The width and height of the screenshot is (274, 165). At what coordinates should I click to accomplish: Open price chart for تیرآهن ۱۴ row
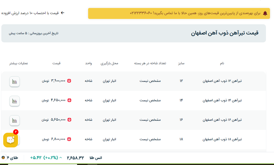click(x=15, y=101)
